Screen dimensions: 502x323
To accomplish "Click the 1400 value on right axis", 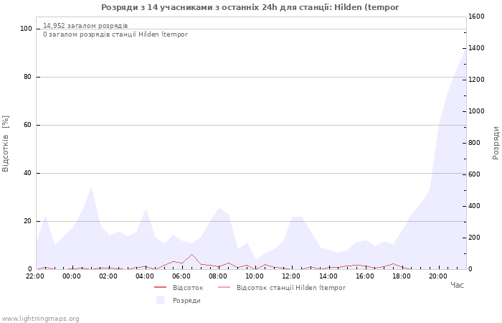I will point(476,48).
